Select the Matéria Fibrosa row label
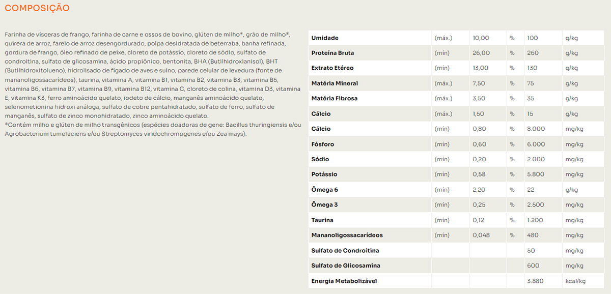The width and height of the screenshot is (611, 294). pos(334,99)
